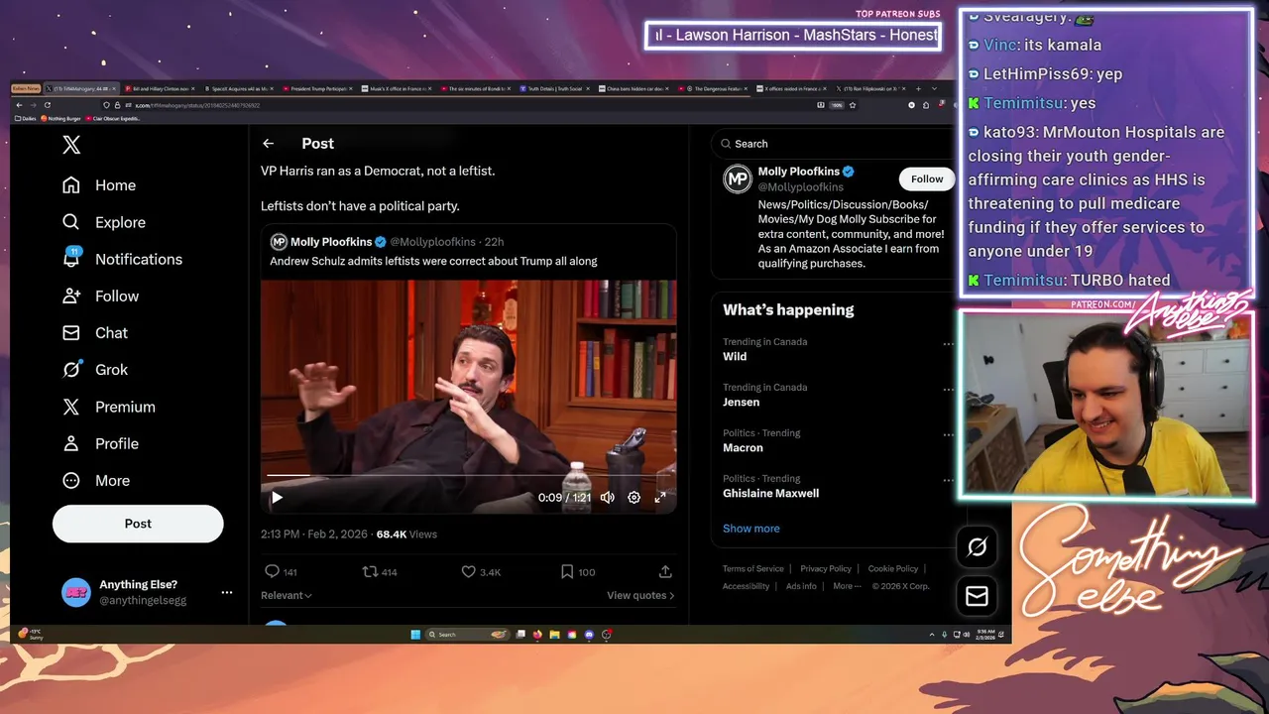Bookmark the post showing 100

point(567,572)
